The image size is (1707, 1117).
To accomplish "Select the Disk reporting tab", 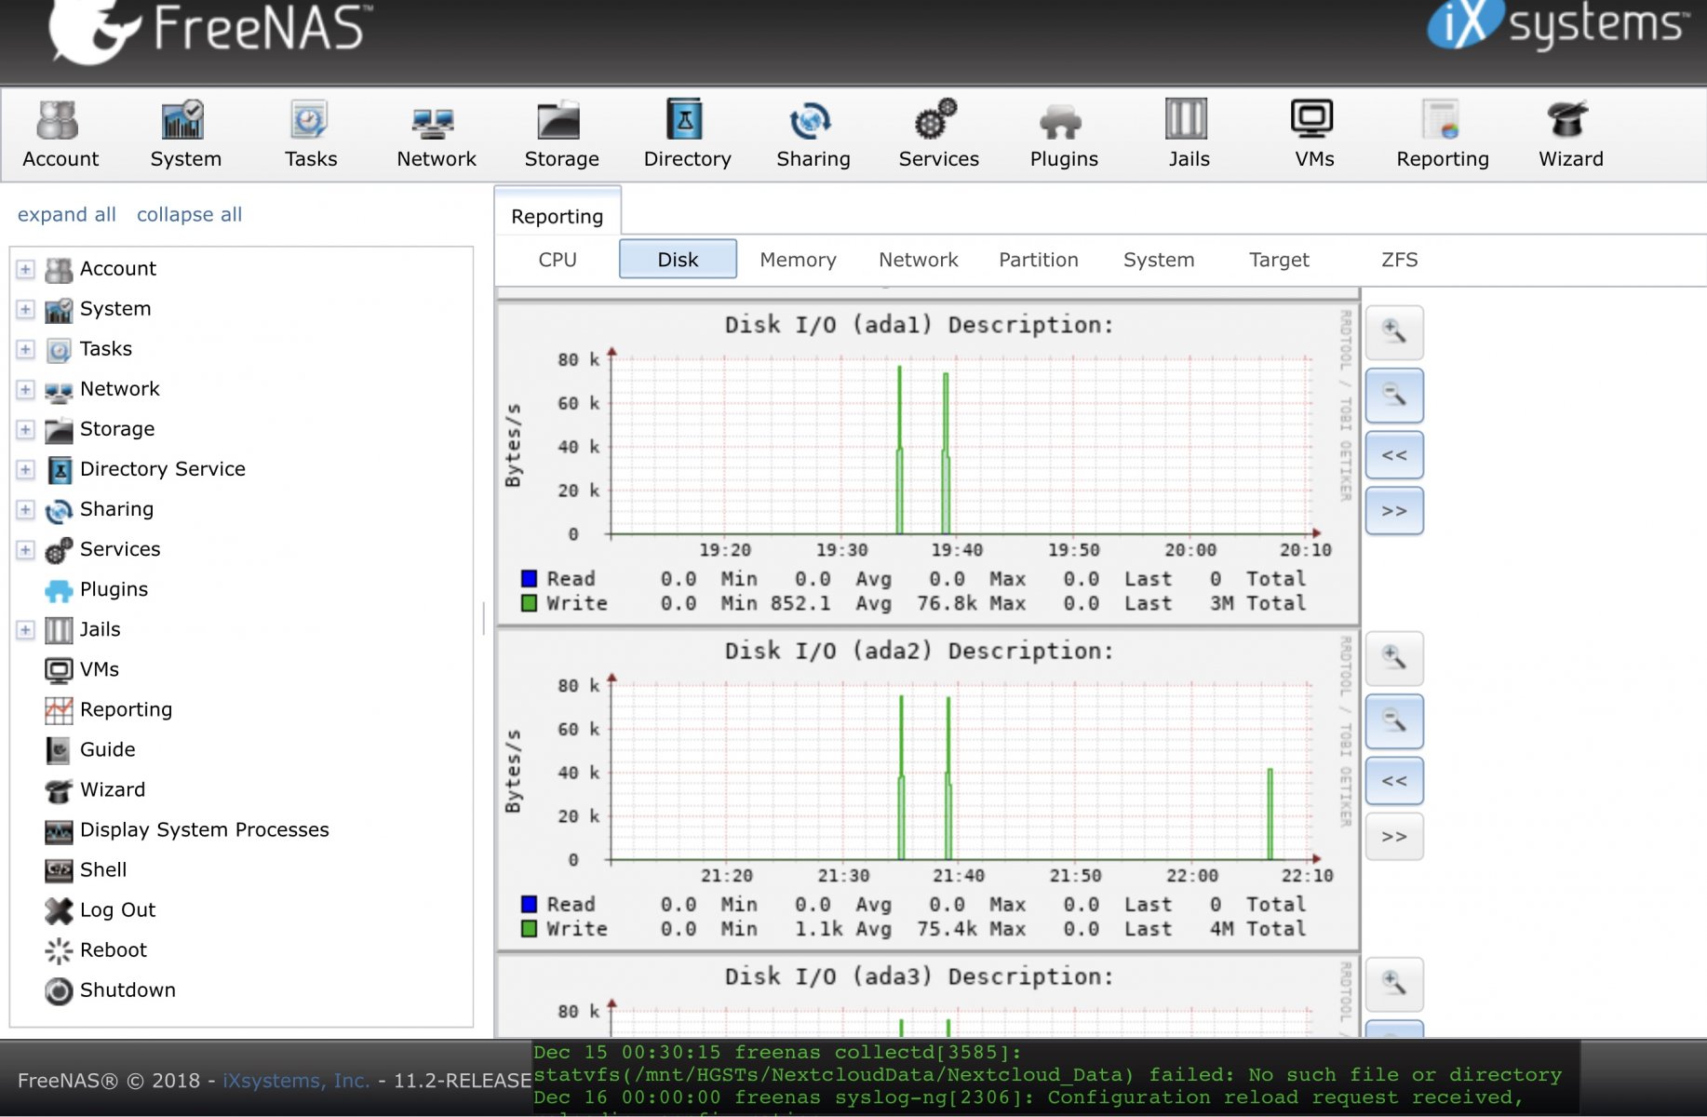I will 678,259.
